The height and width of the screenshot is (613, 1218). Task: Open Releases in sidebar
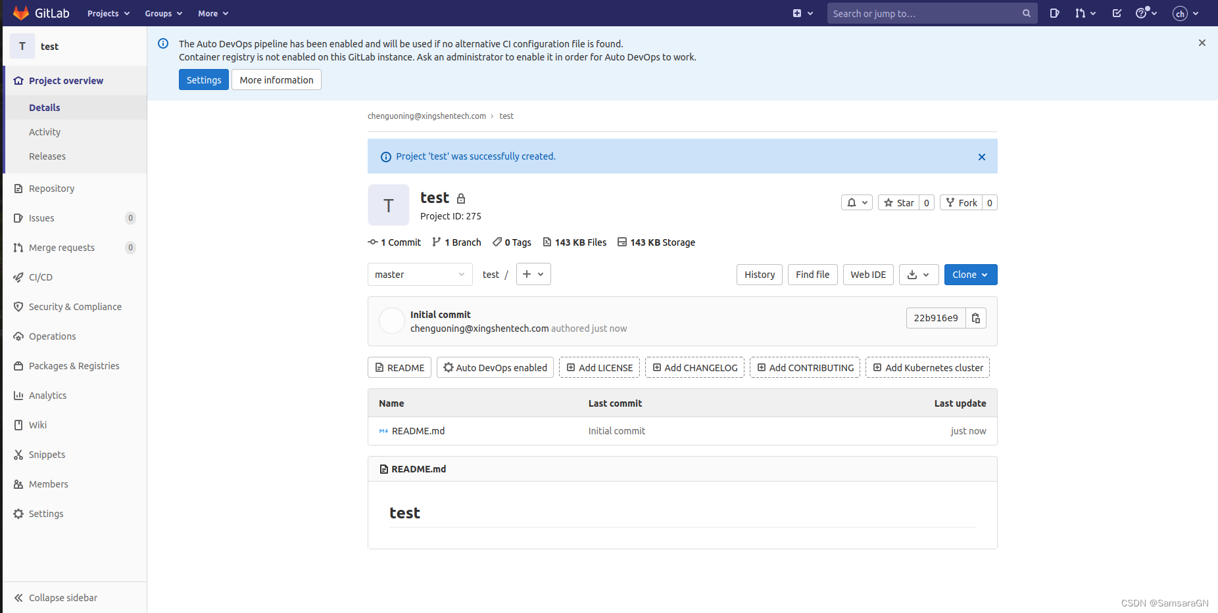[75, 156]
